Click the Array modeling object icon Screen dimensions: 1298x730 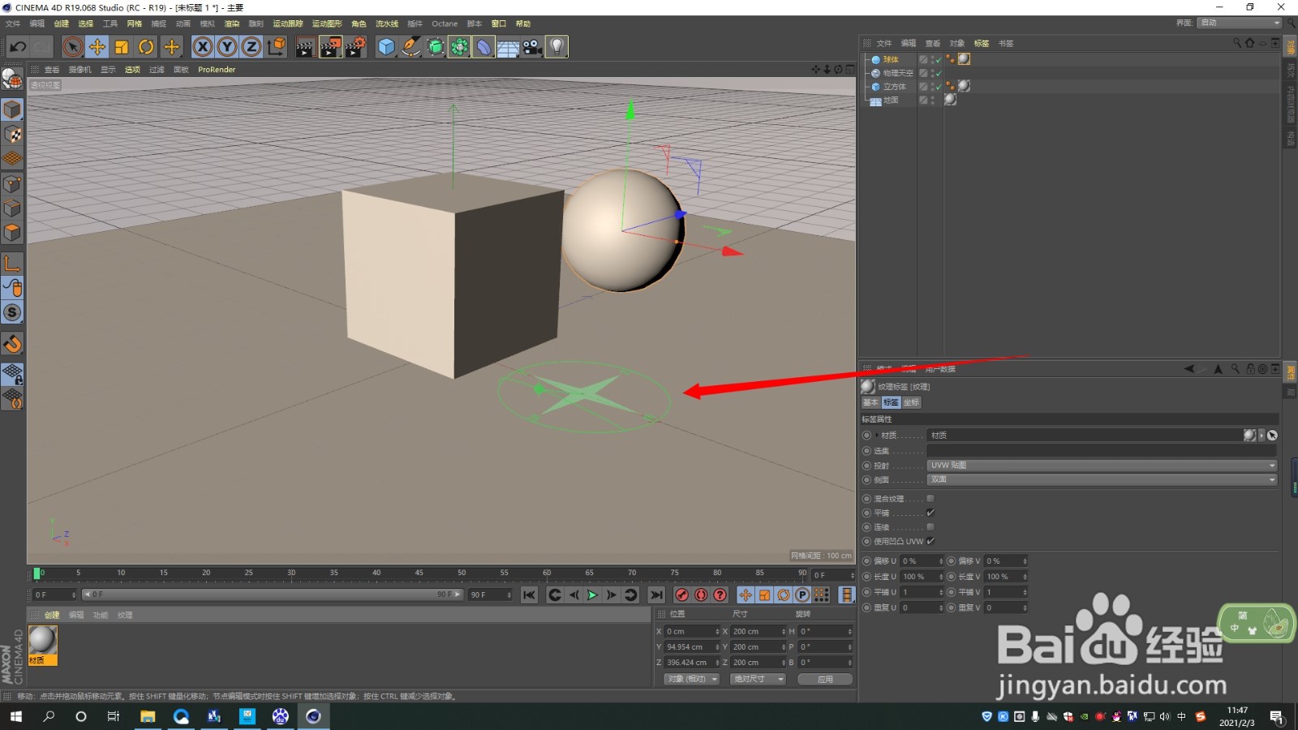pyautogui.click(x=459, y=47)
